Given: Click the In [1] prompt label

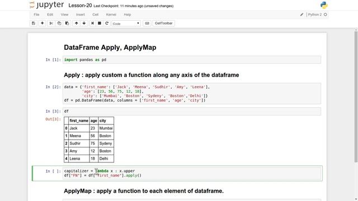Looking at the screenshot, I should pos(53,60).
